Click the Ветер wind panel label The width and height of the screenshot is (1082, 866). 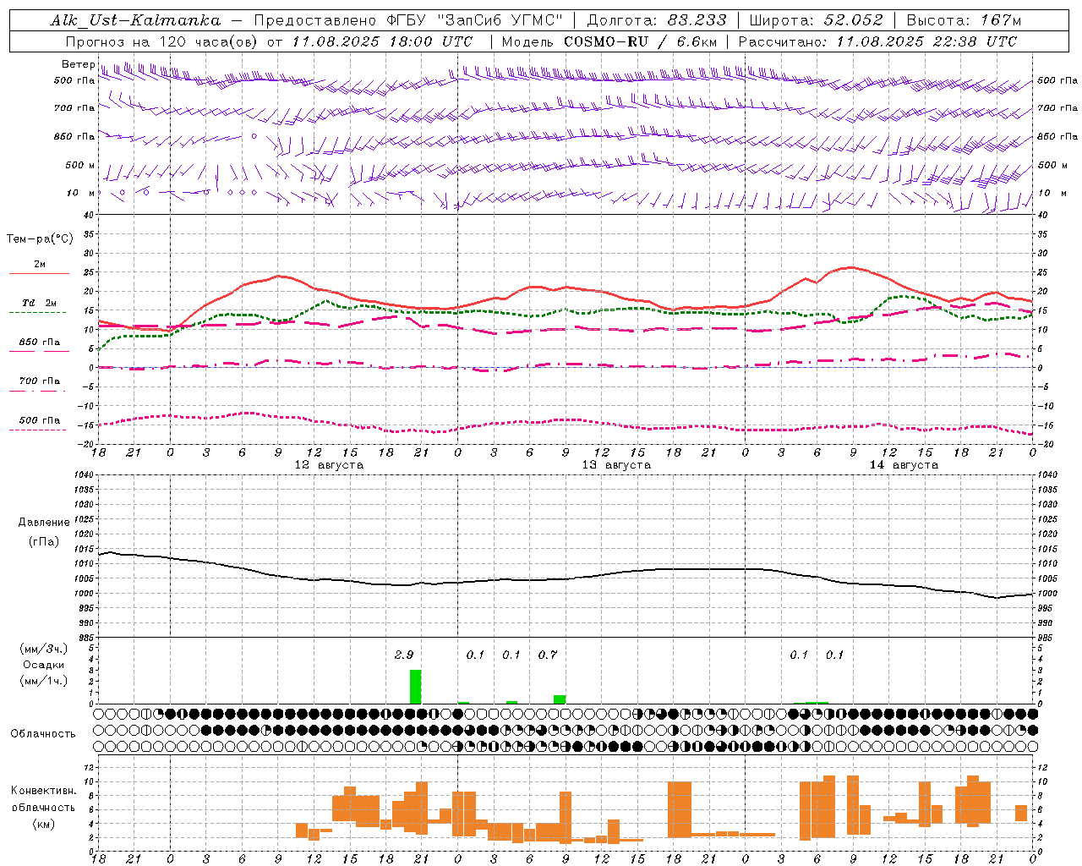78,64
